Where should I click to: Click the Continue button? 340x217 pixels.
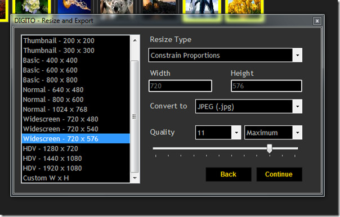point(279,174)
